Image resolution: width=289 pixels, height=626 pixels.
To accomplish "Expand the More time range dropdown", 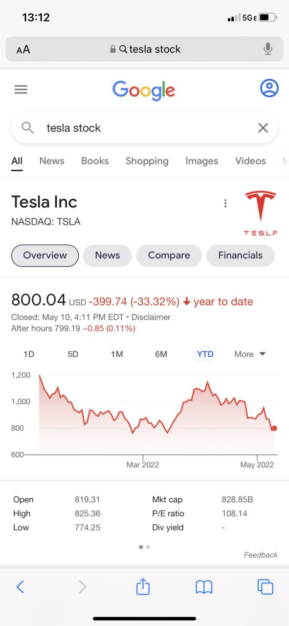I will pos(250,354).
